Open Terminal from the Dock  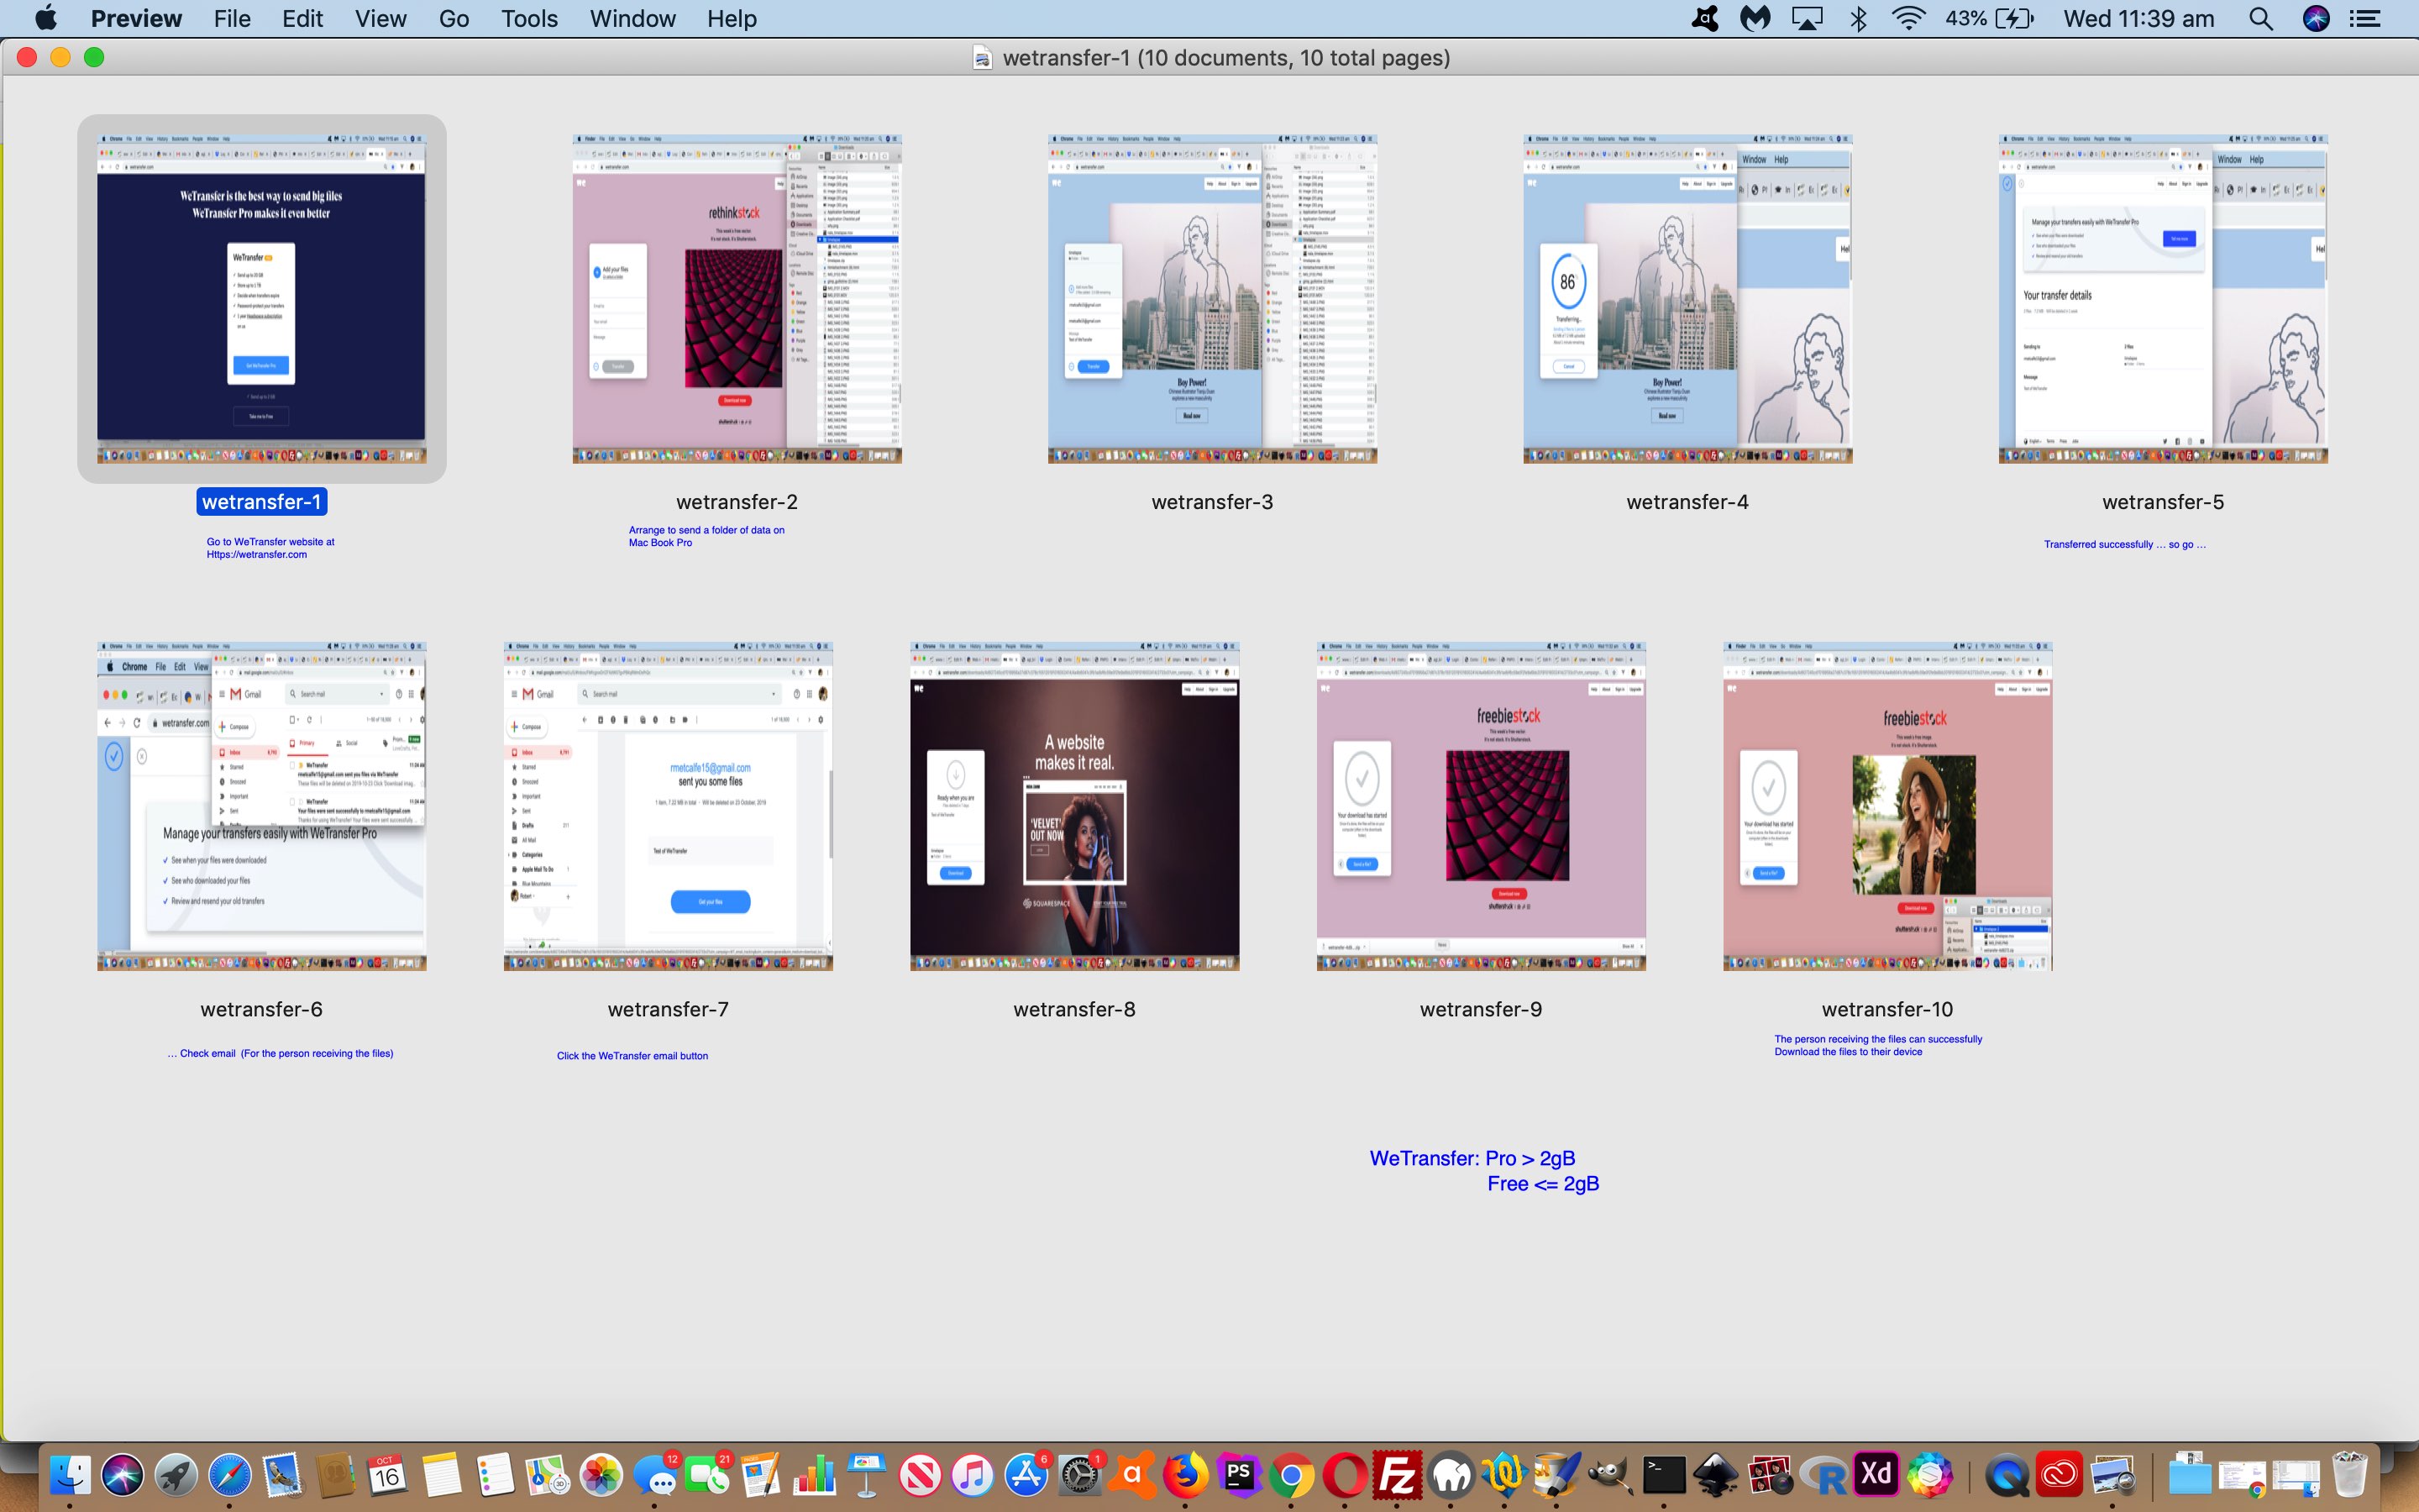click(1663, 1475)
